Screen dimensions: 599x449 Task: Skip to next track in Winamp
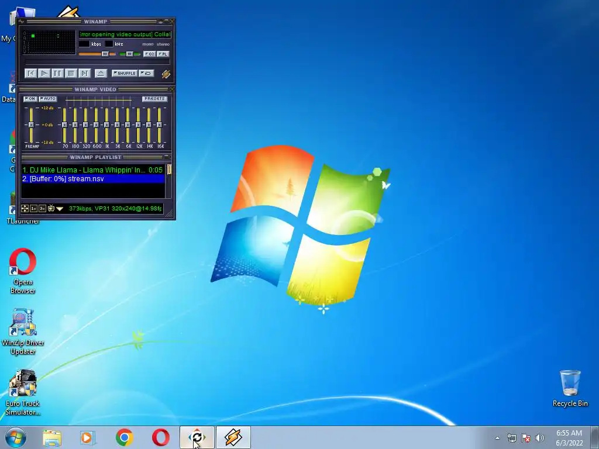[84, 73]
